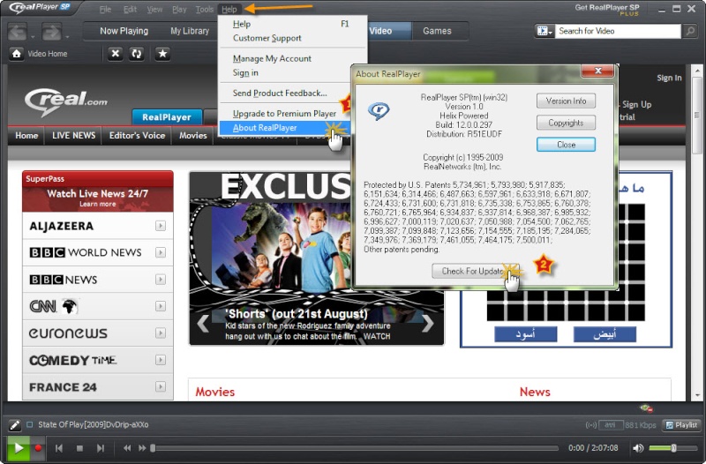Click the back navigation arrow
The image size is (706, 464).
[18, 32]
